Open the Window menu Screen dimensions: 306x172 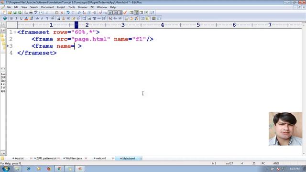pos(102,7)
